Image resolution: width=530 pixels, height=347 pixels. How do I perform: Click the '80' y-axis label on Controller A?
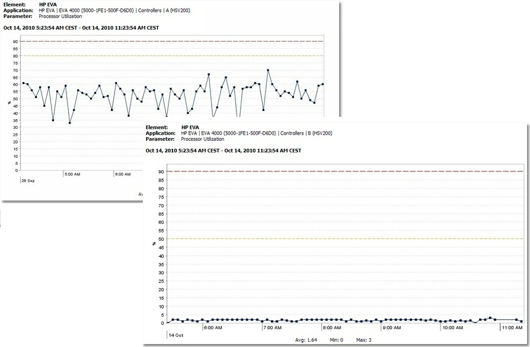click(15, 56)
